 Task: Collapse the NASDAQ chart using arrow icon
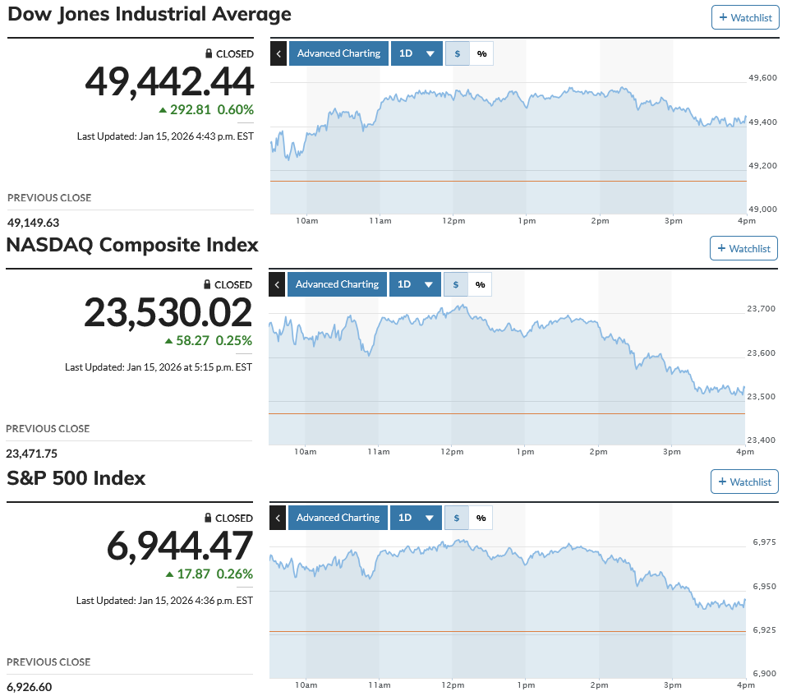[x=276, y=284]
